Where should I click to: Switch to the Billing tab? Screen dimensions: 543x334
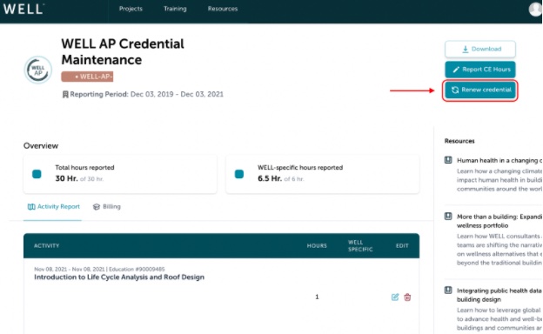click(x=107, y=207)
